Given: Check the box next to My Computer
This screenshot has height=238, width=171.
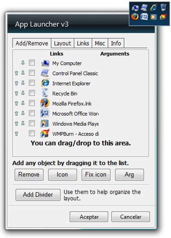Looking at the screenshot, I should click(x=32, y=63).
